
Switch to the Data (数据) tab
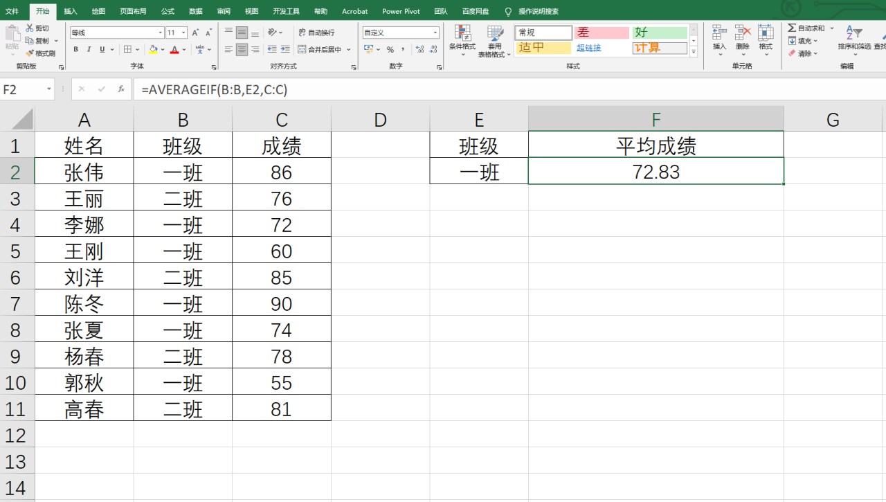pos(196,11)
